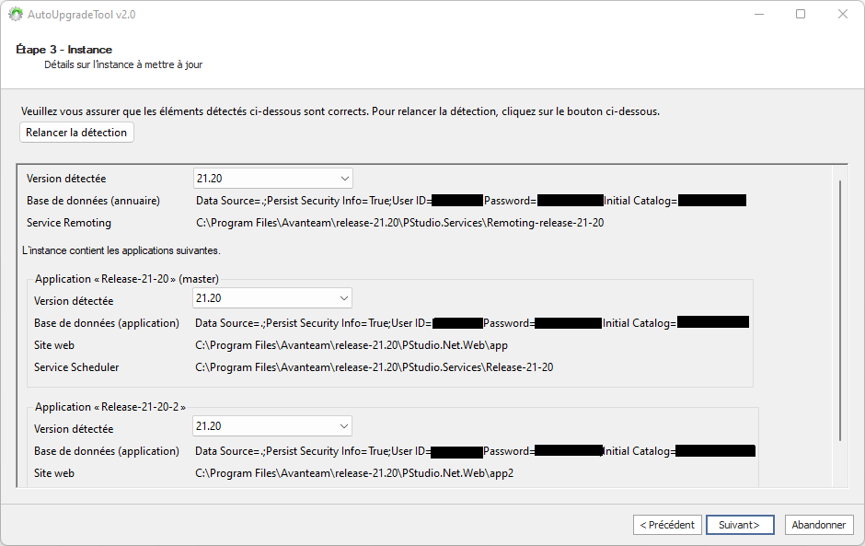The height and width of the screenshot is (546, 865).
Task: Click the Site web path ending in \app
Action: [351, 346]
